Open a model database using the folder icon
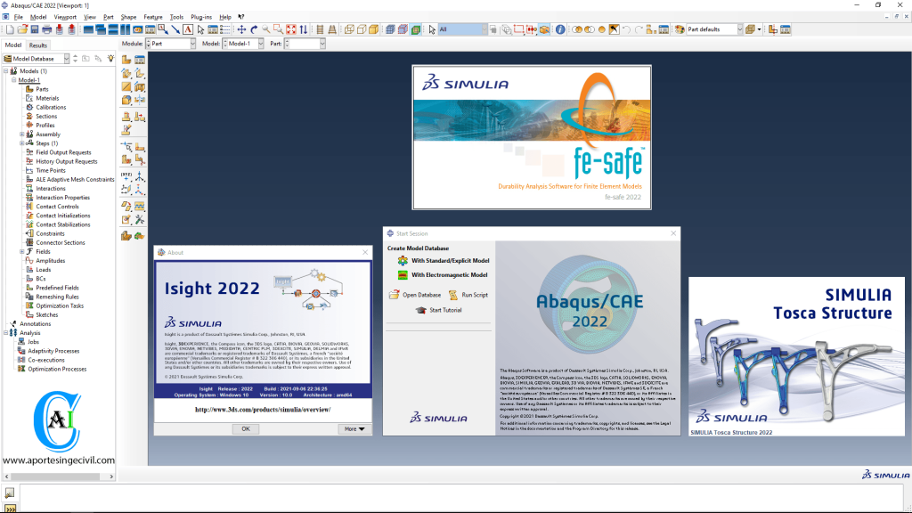 pyautogui.click(x=22, y=30)
